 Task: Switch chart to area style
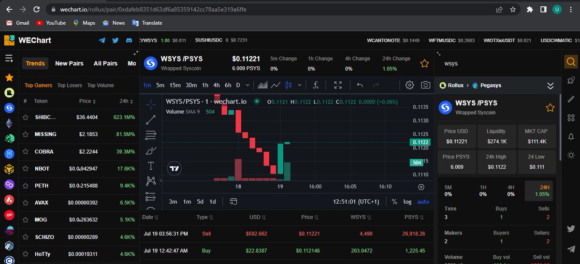262,85
